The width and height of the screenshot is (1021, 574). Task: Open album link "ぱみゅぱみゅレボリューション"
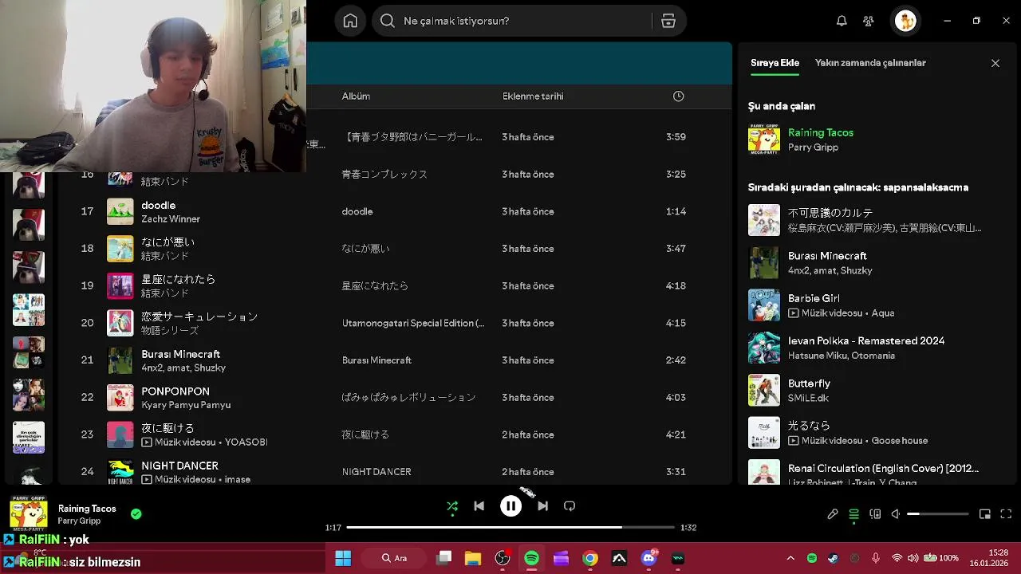pos(408,397)
